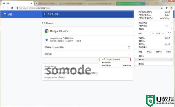Image resolution: width=175 pixels, height=107 pixels.
Task: Reload the page with the refresh icon
Action: click(12, 8)
